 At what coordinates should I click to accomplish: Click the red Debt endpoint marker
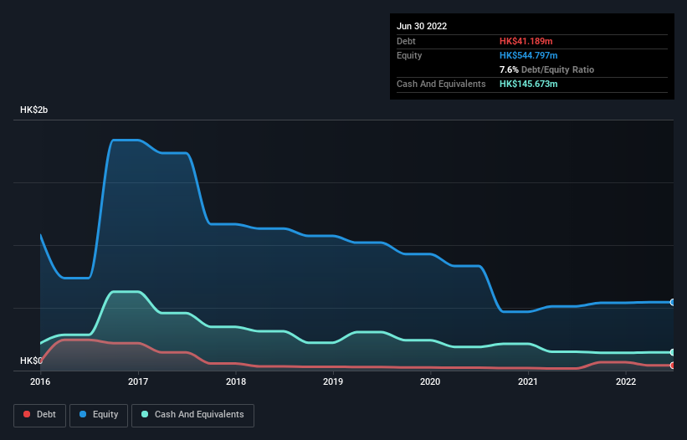pyautogui.click(x=673, y=366)
